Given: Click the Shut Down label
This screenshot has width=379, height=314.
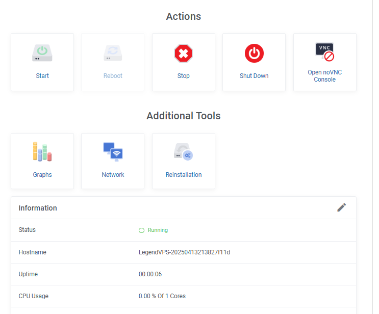Looking at the screenshot, I should coord(254,76).
